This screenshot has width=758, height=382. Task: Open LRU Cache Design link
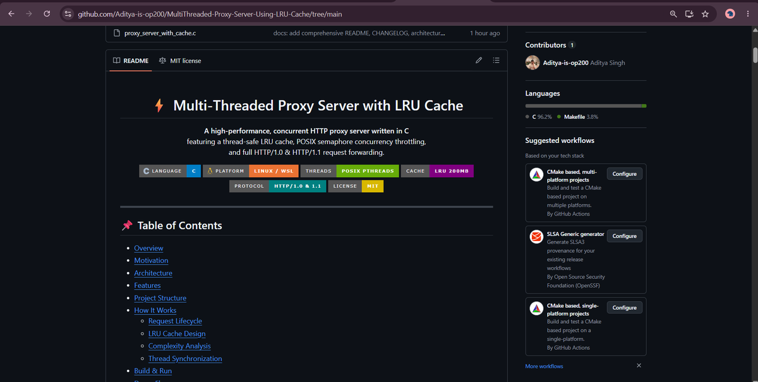coord(177,334)
